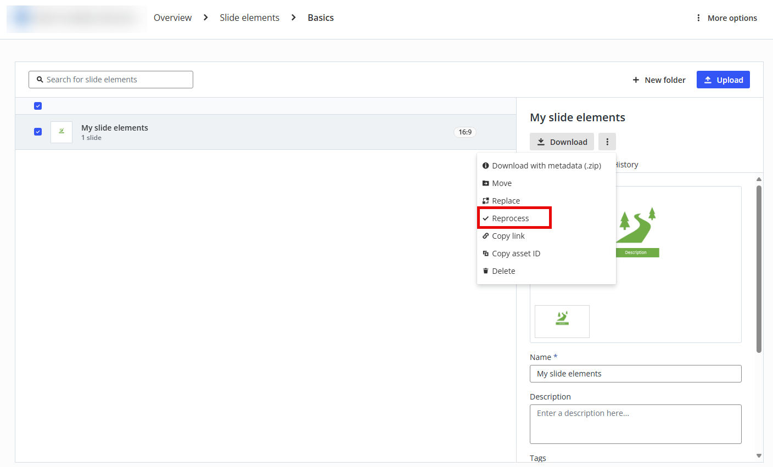Image resolution: width=773 pixels, height=467 pixels.
Task: Click the details panel scrollbar down arrow
Action: pos(759,455)
